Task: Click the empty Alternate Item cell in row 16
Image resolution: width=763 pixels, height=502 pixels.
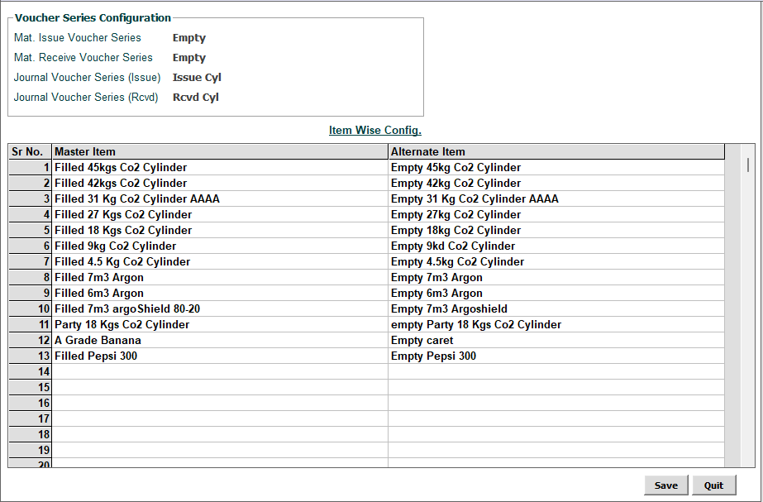Action: click(x=556, y=404)
